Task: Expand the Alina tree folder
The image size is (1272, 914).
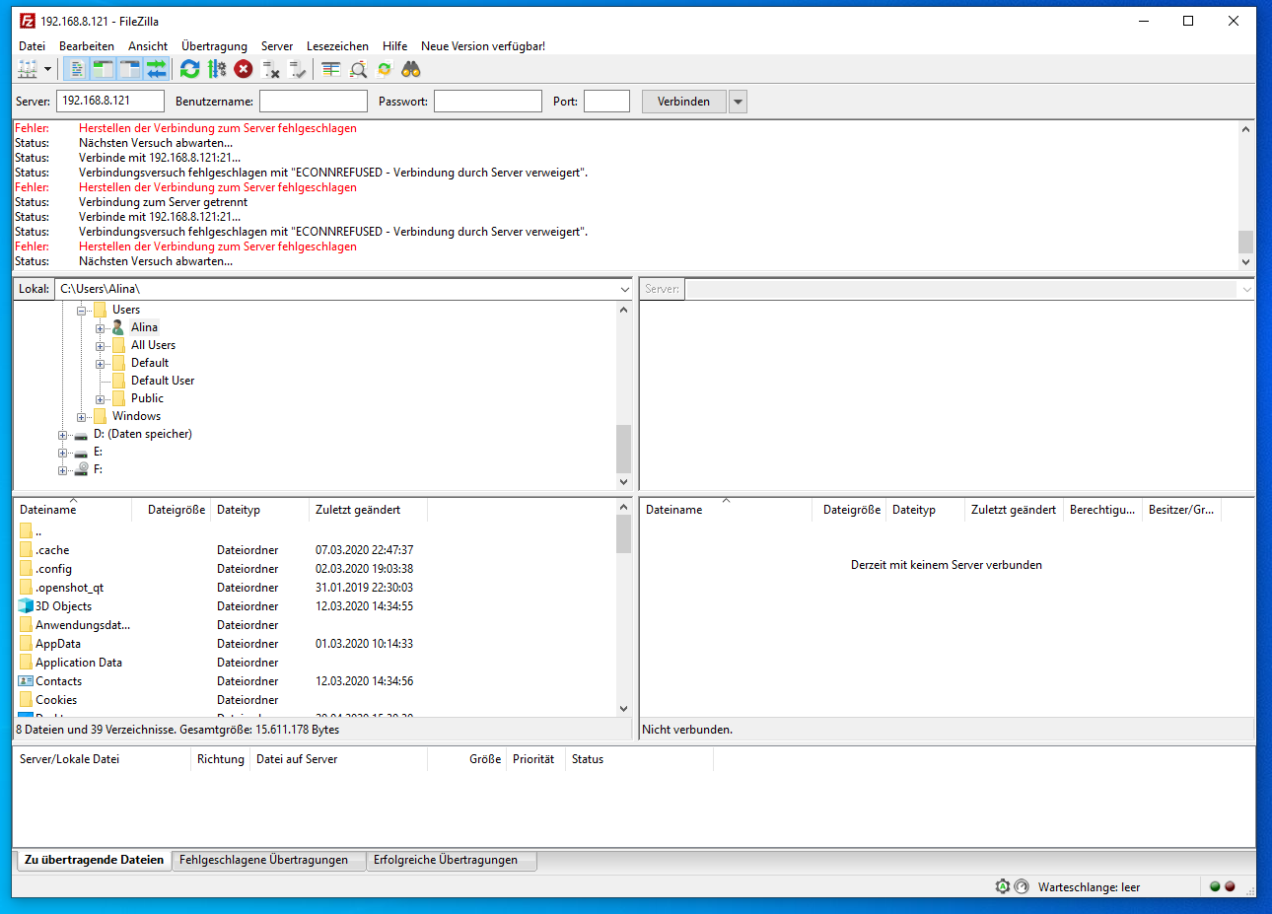Action: tap(100, 327)
